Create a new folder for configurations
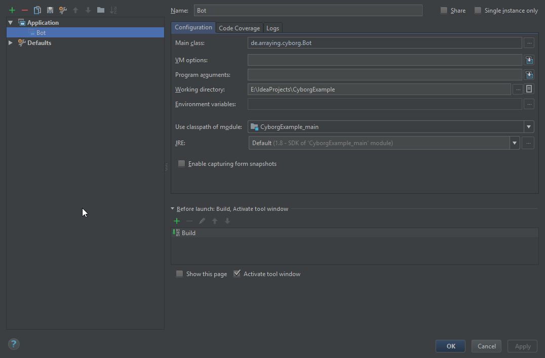This screenshot has height=358, width=545. pos(101,10)
